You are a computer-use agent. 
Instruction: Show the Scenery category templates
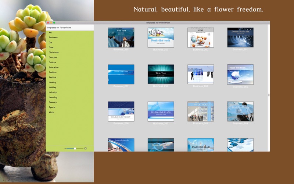(x=53, y=102)
